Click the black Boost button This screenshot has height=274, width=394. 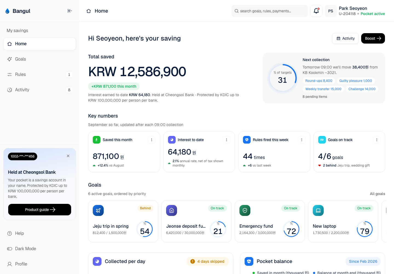(x=373, y=38)
